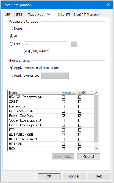Click the P0 processor list field
This screenshot has height=183, width=114.
(46, 45)
